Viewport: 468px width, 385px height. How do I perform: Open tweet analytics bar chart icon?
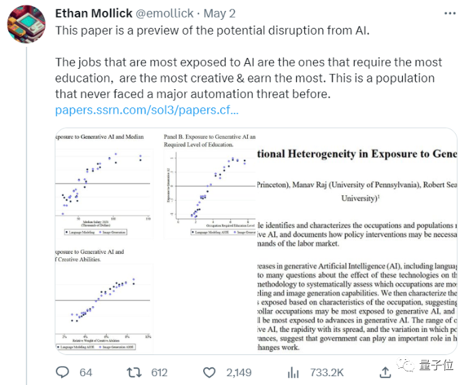[293, 372]
